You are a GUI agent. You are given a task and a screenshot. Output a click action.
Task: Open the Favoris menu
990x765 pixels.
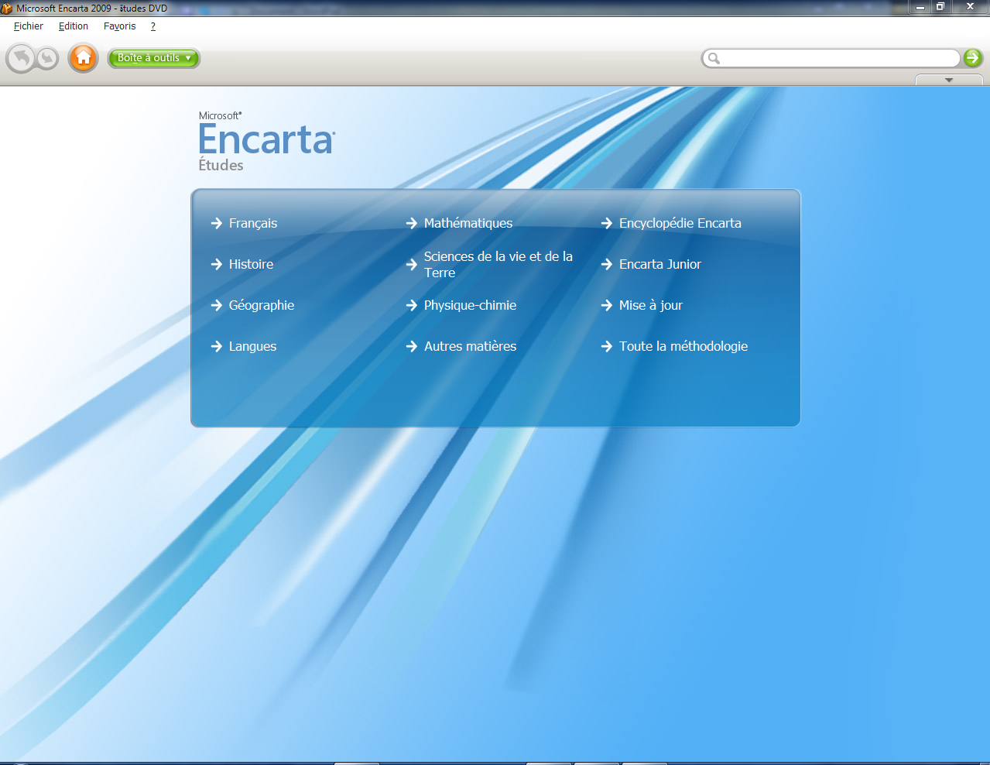[x=120, y=26]
